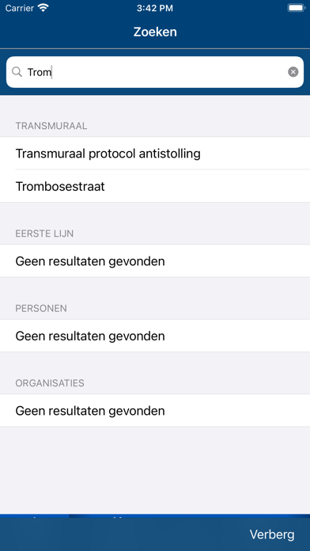The height and width of the screenshot is (551, 310).
Task: Tap the TRANSMURAAL section header
Action: click(51, 126)
